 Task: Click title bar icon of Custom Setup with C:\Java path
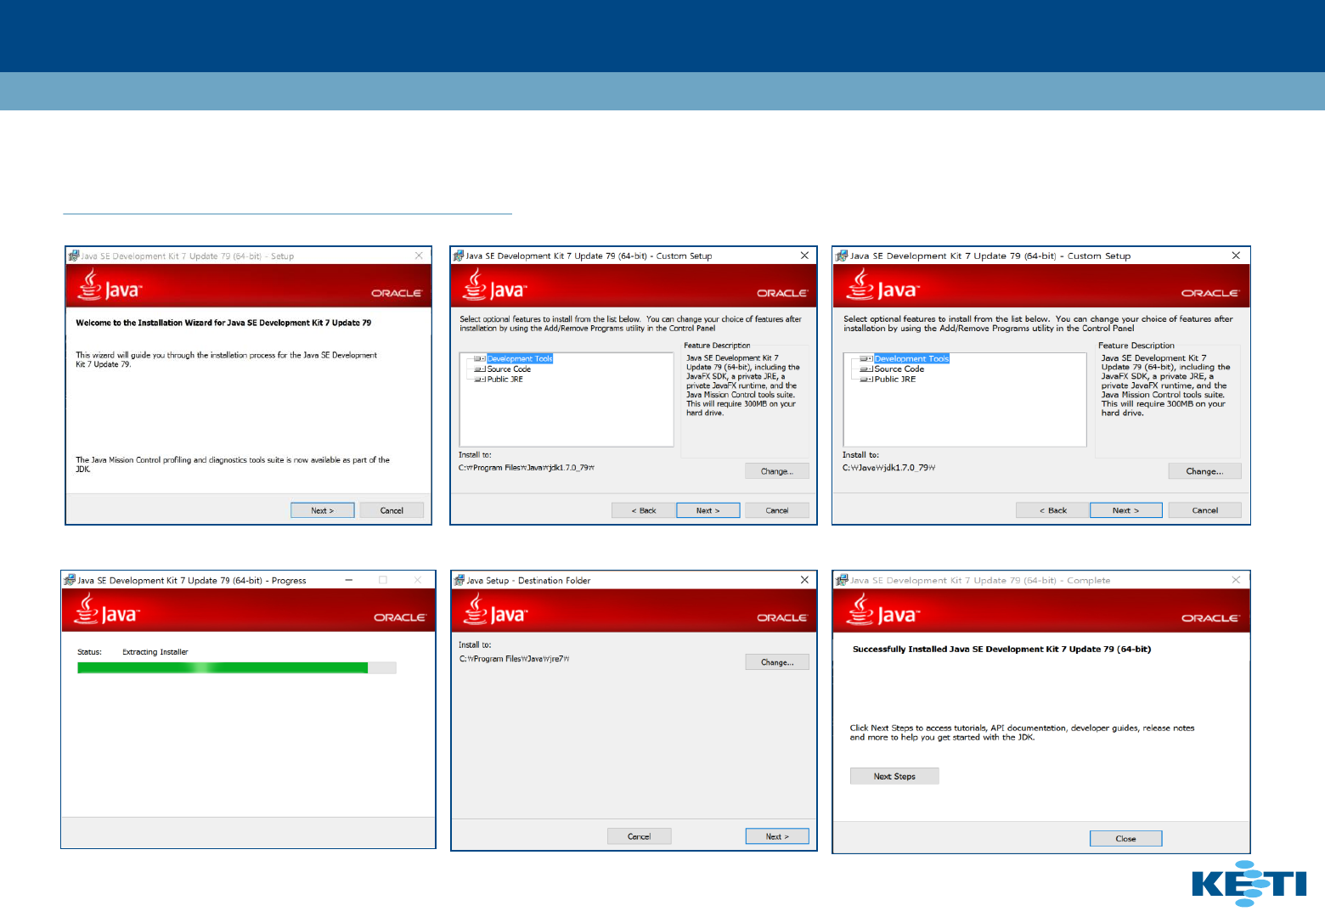click(x=842, y=256)
